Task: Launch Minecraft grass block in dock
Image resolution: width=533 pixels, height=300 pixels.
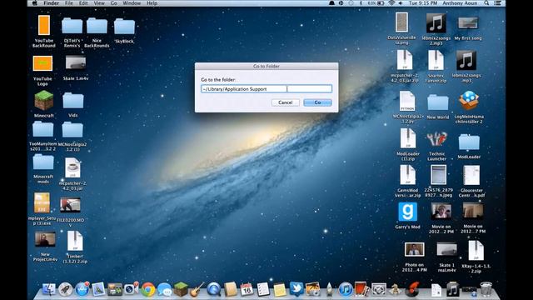Action: click(181, 289)
